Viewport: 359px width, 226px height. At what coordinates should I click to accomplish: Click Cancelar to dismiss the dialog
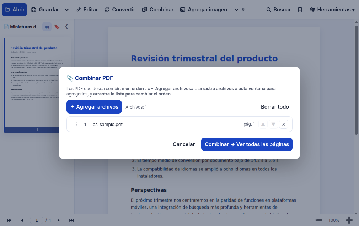(x=184, y=144)
